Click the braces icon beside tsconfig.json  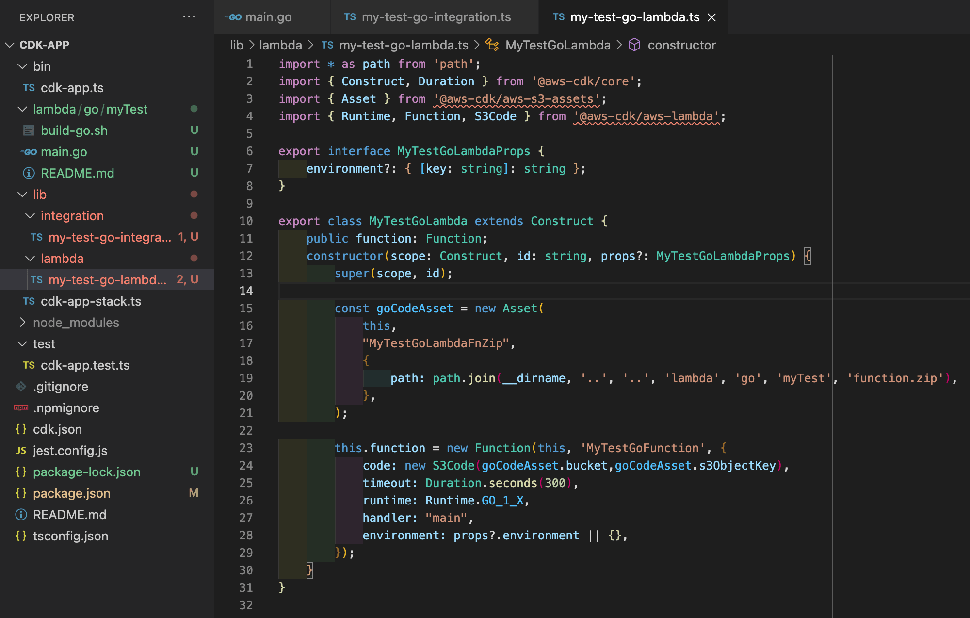[x=21, y=536]
